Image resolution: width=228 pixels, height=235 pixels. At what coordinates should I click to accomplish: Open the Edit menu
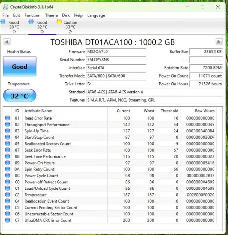tap(16, 15)
